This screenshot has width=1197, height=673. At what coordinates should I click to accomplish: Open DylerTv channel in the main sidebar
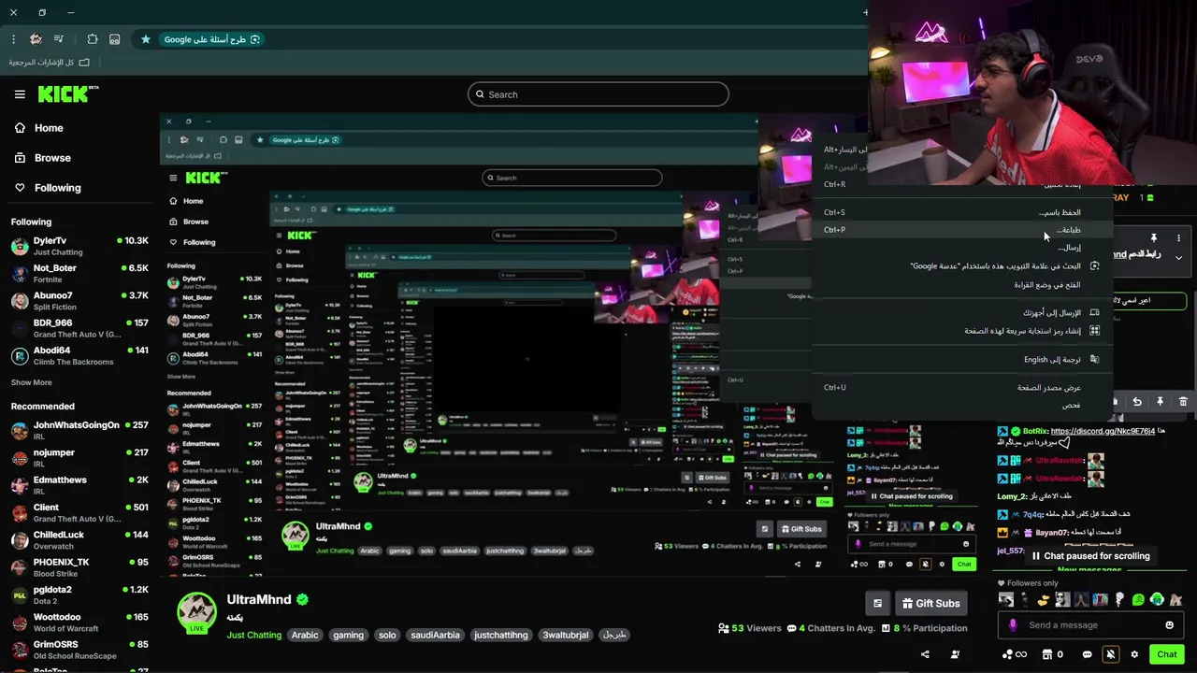(x=79, y=246)
